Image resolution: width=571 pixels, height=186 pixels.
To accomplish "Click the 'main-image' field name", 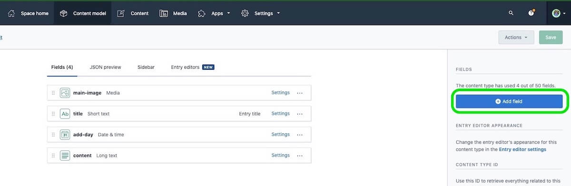I will tap(87, 93).
